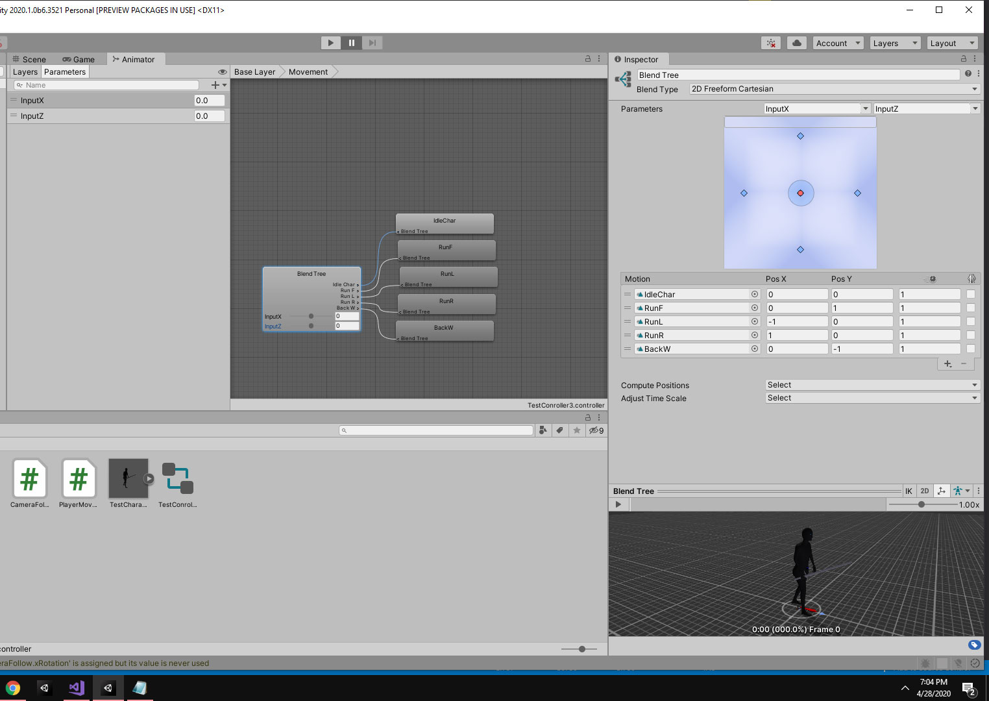Open the Blend Type dropdown

tap(834, 89)
